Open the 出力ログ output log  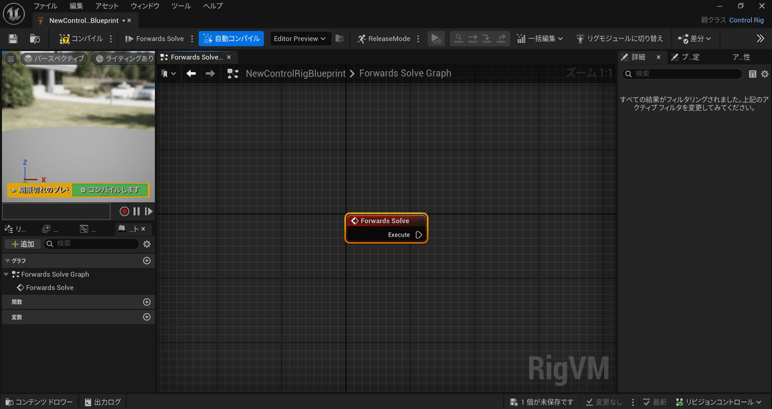click(x=102, y=402)
